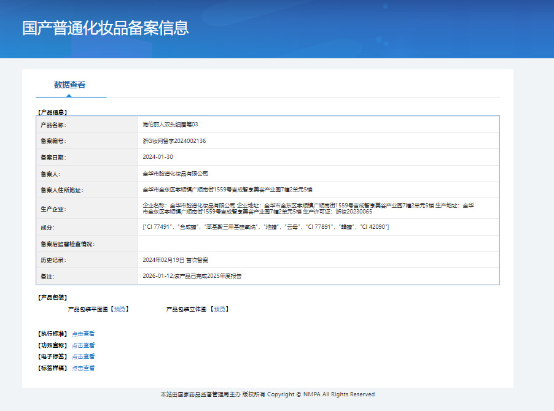The image size is (554, 411).
Task: Select filer name 金华市脸谱化妆品有限公司
Action: 175,174
